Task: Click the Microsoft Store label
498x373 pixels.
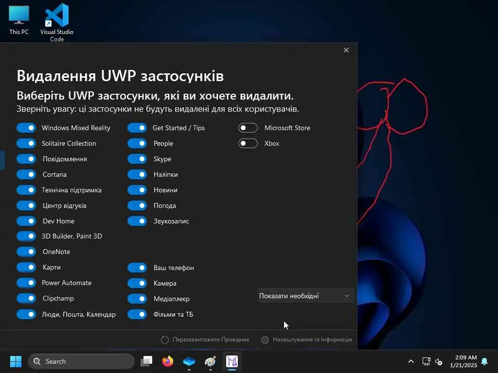Action: (287, 128)
